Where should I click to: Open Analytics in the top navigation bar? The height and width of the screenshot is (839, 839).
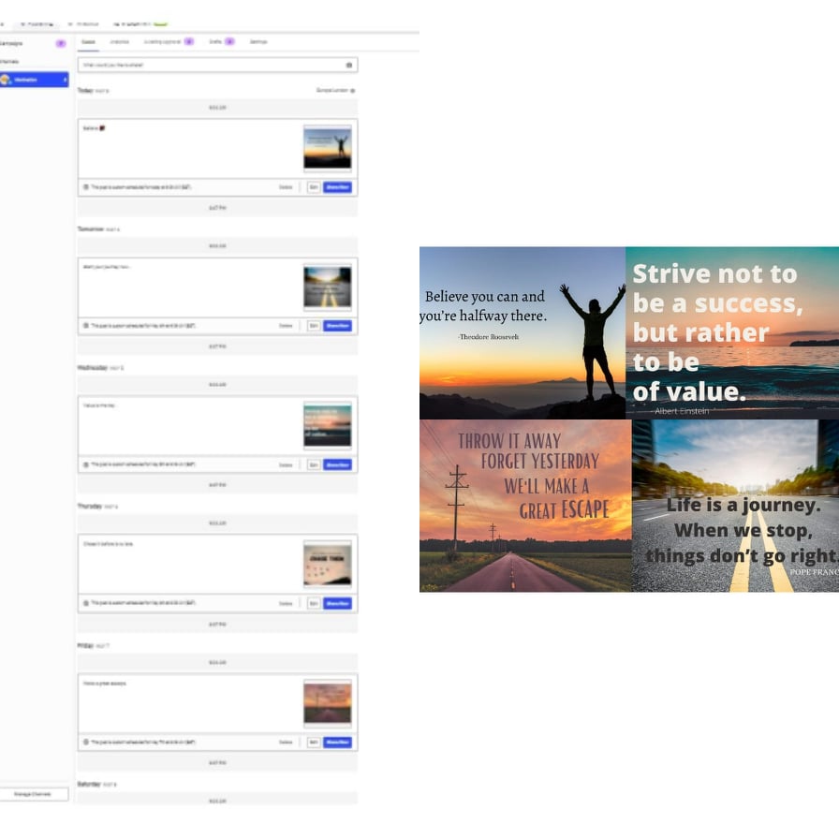83,24
